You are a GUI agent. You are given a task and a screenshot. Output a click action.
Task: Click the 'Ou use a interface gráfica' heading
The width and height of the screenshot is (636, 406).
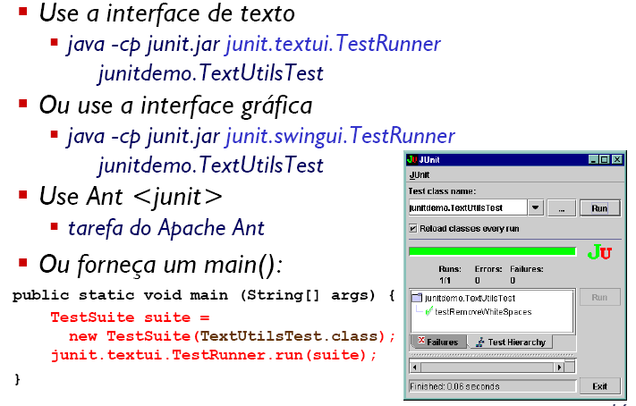[x=175, y=106]
